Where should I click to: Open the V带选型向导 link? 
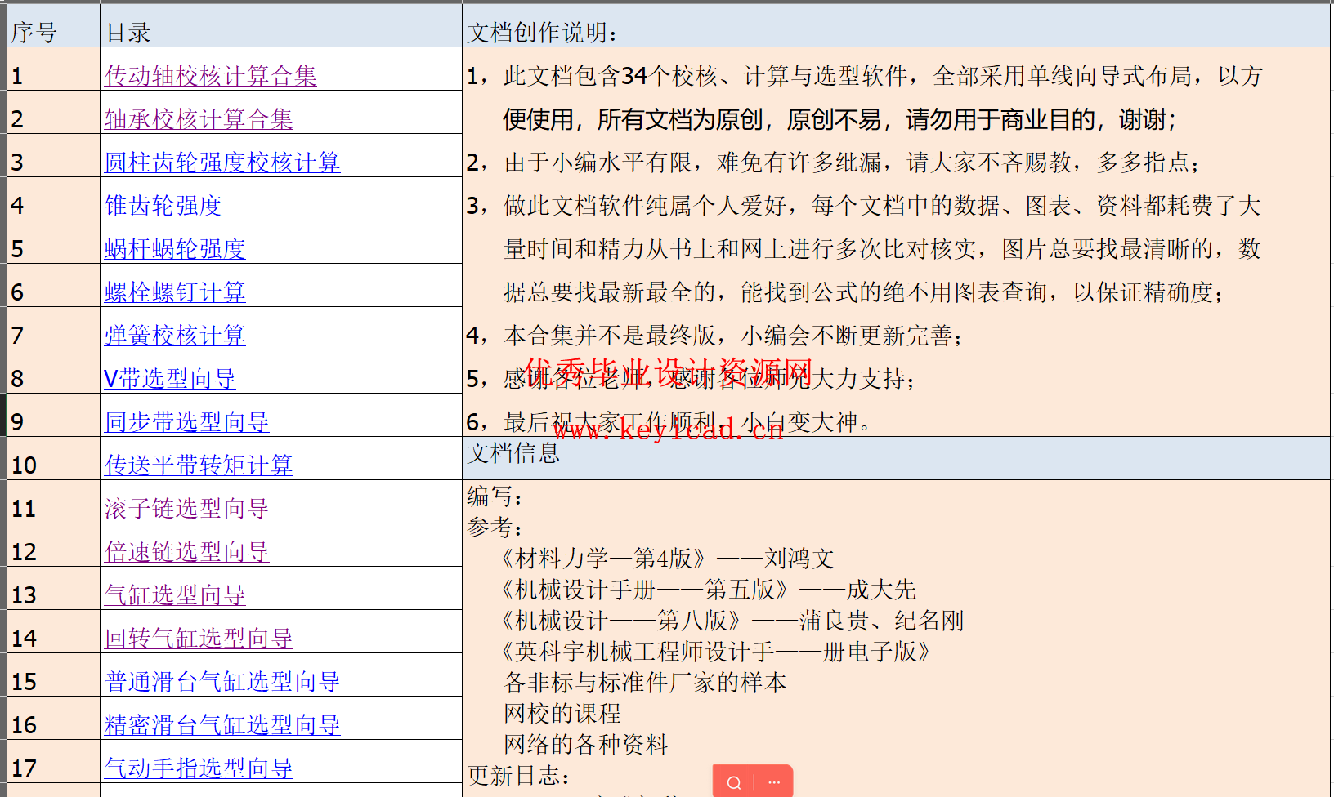[170, 379]
